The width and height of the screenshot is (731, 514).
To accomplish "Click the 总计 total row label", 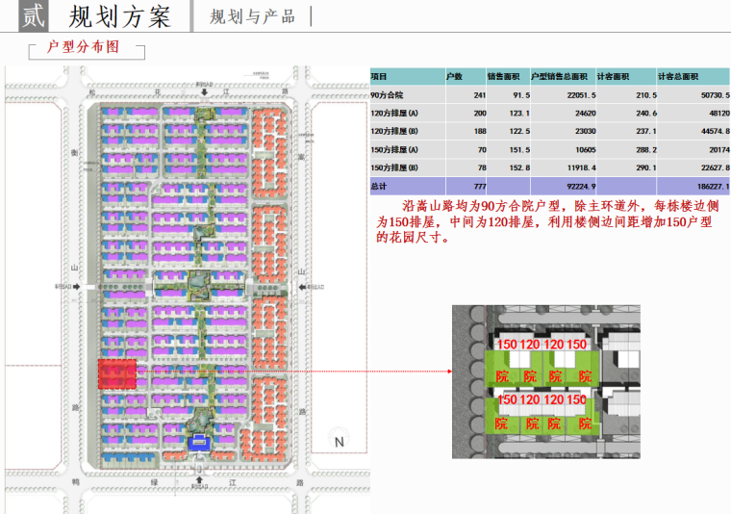I will click(381, 185).
